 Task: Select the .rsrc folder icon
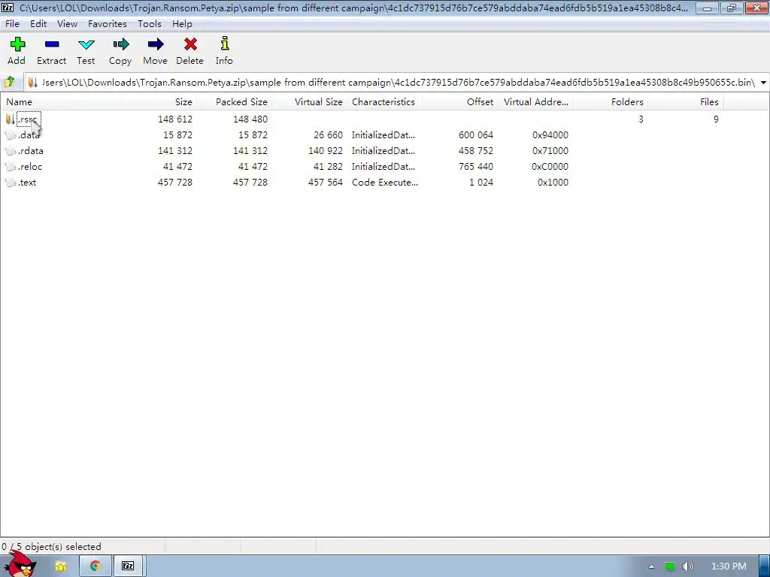pos(11,119)
